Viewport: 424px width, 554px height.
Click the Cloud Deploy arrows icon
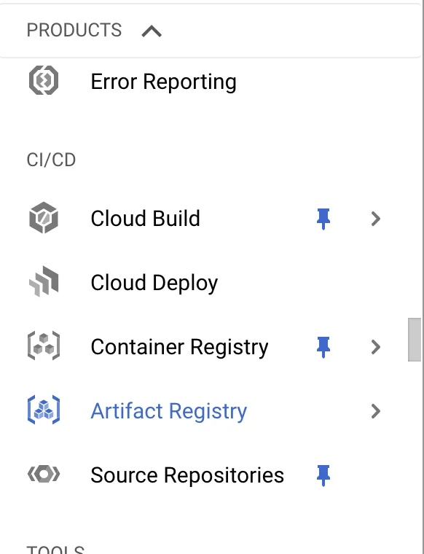[44, 281]
